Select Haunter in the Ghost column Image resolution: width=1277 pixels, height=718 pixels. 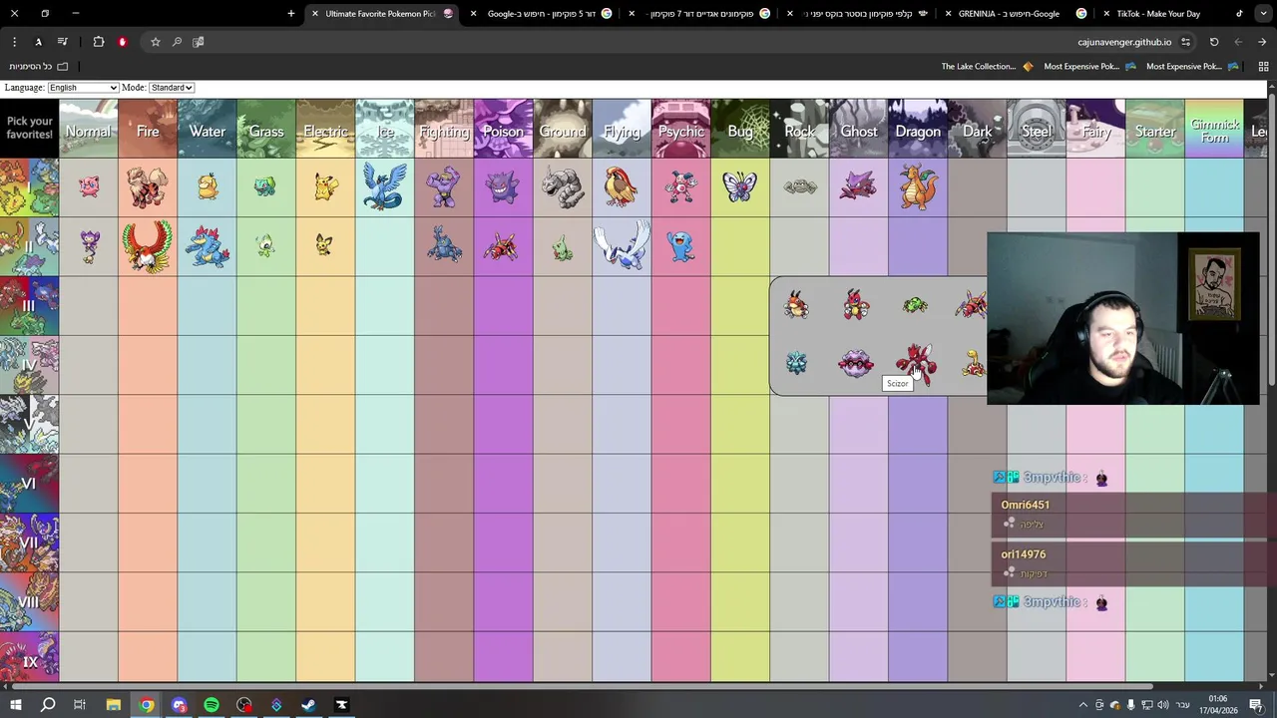pyautogui.click(x=859, y=187)
